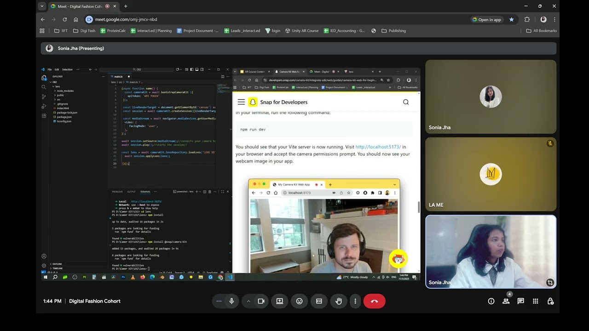The image size is (589, 331).
Task: Open the Digi Fash bookmark folder
Action: pos(84,31)
